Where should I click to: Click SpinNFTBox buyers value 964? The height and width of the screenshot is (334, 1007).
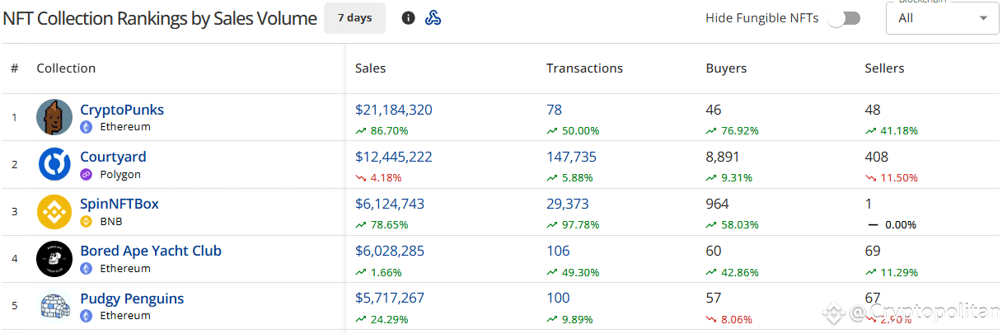[x=719, y=204]
